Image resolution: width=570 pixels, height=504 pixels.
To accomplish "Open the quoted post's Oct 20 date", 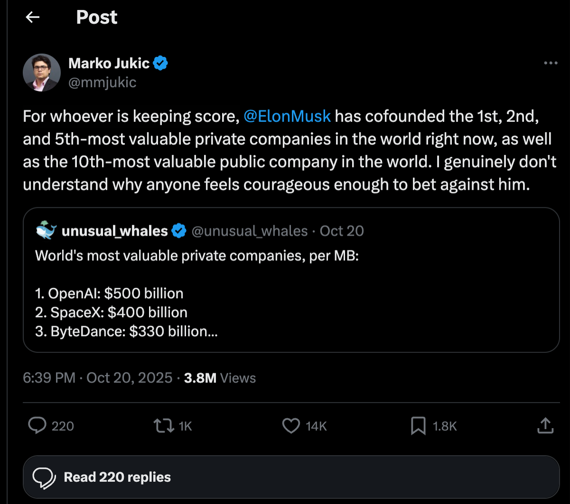I will (342, 231).
